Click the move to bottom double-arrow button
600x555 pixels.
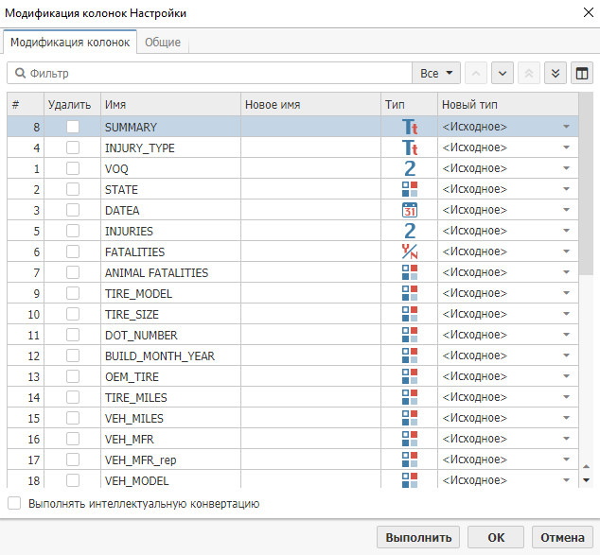pos(556,73)
